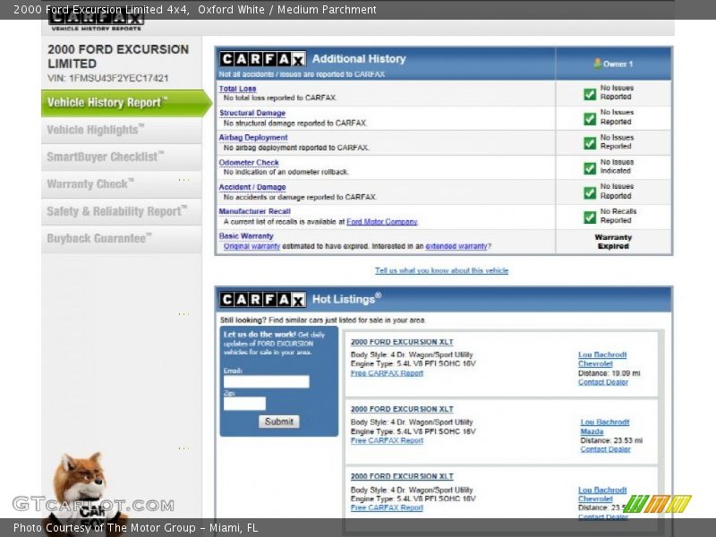Go to the Buyback Guarantee tab
Screen dimensions: 716x537
click(x=122, y=239)
